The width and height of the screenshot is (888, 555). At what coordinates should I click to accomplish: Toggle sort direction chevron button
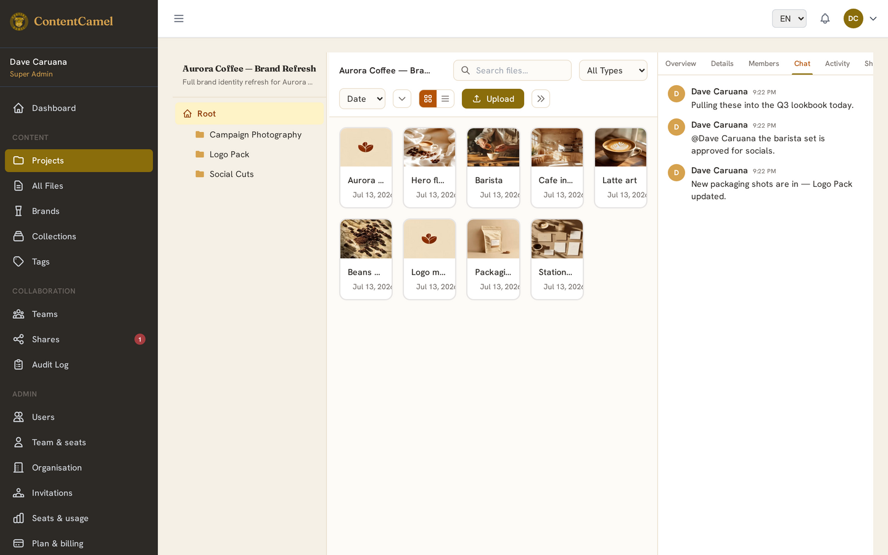coord(402,99)
